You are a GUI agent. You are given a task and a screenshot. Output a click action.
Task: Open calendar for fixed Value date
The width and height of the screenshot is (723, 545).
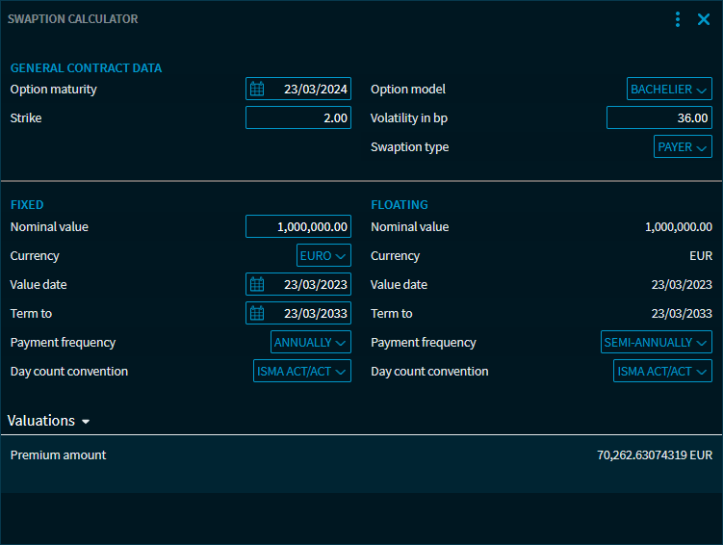[x=257, y=285]
